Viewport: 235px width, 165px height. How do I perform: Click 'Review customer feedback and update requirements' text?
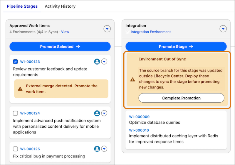pyautogui.click(x=50, y=72)
